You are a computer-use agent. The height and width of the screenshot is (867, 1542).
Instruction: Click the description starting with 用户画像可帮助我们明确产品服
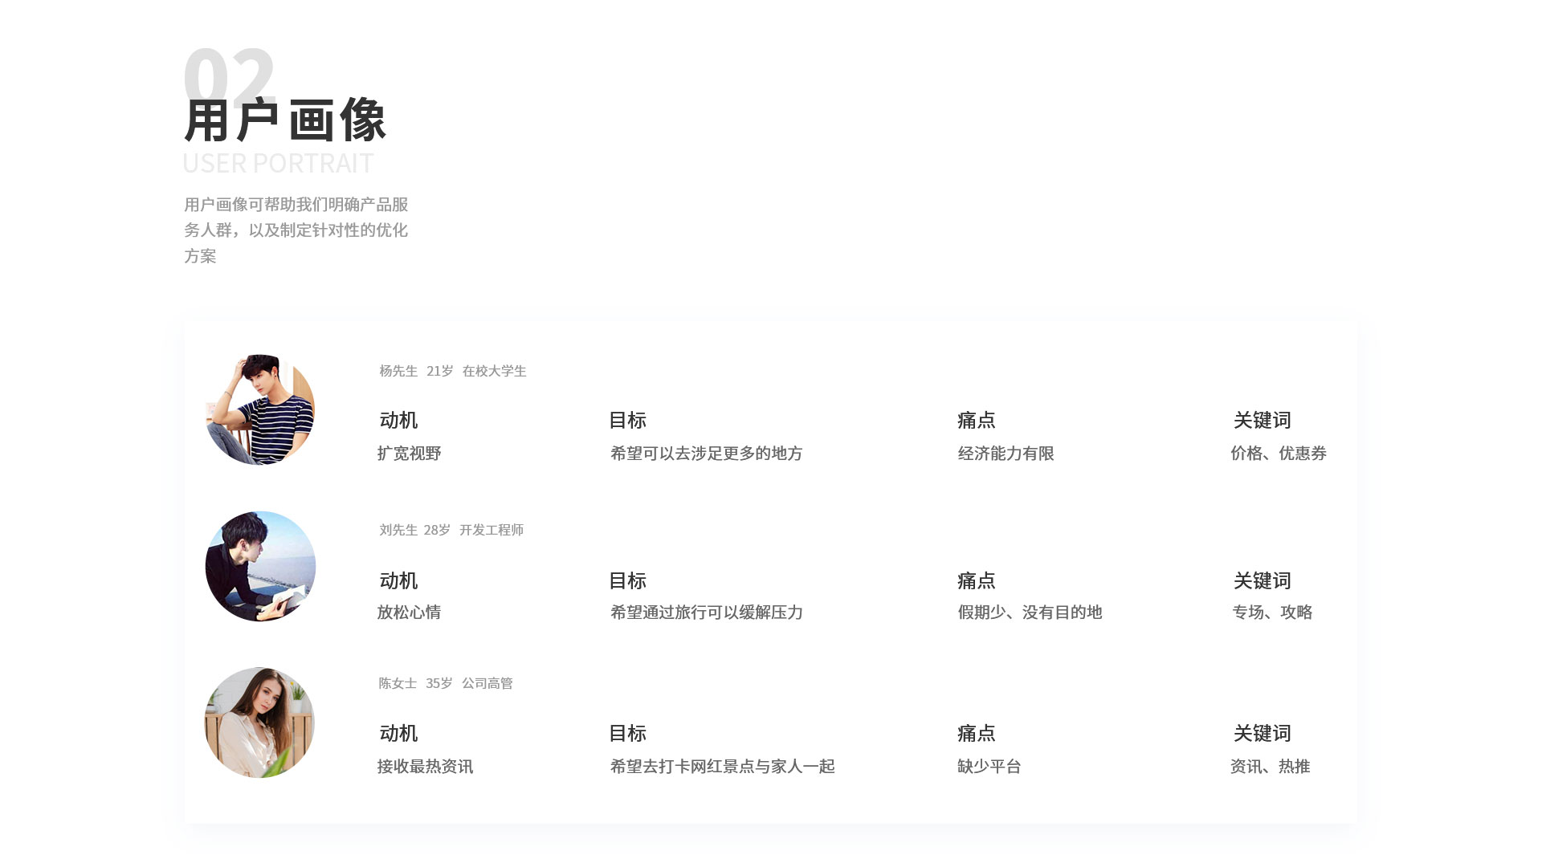pos(296,230)
